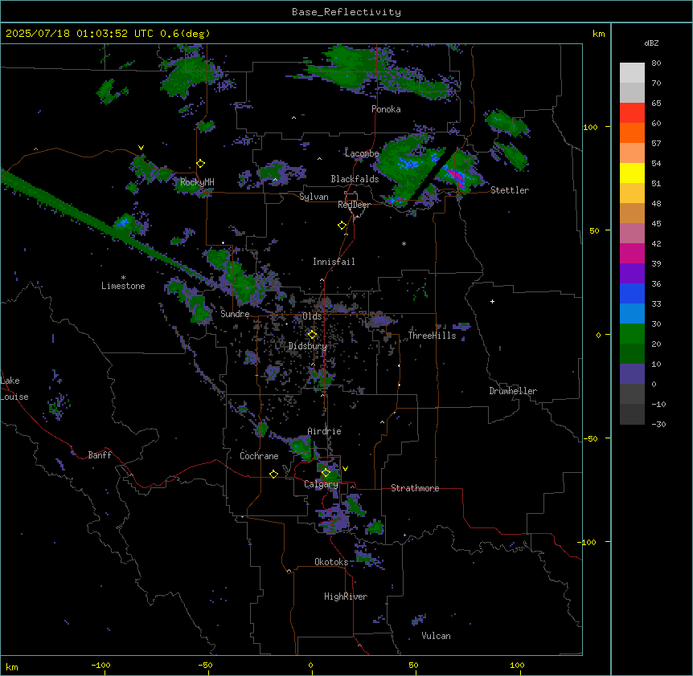The image size is (693, 676).
Task: Click the white plus marker north of Drumheller
Action: [492, 301]
